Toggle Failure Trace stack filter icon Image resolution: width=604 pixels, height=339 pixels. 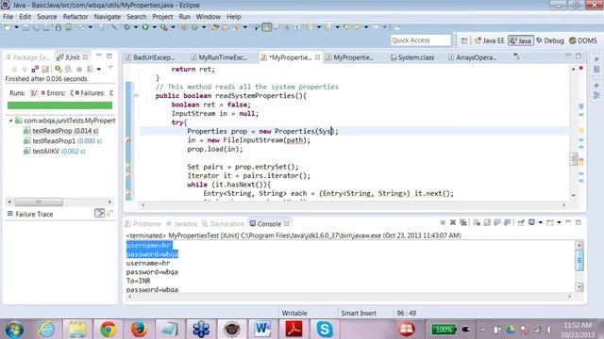pos(99,214)
